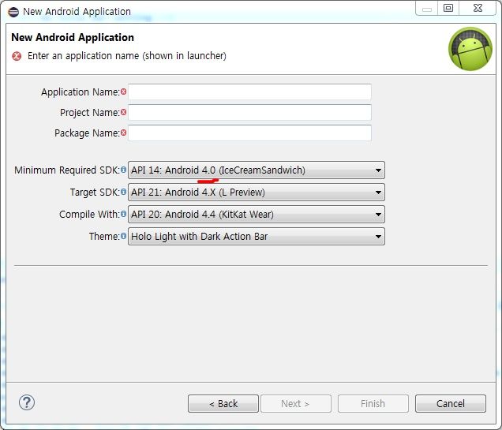Viewport: 502px width, 430px height.
Task: Close the dialog with the X button
Action: [478, 8]
